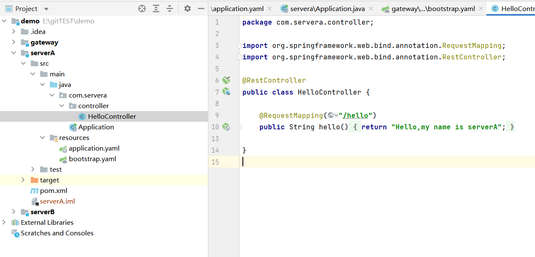The width and height of the screenshot is (535, 257).
Task: Click the Collapse All icon in Project toolbar
Action: (170, 8)
